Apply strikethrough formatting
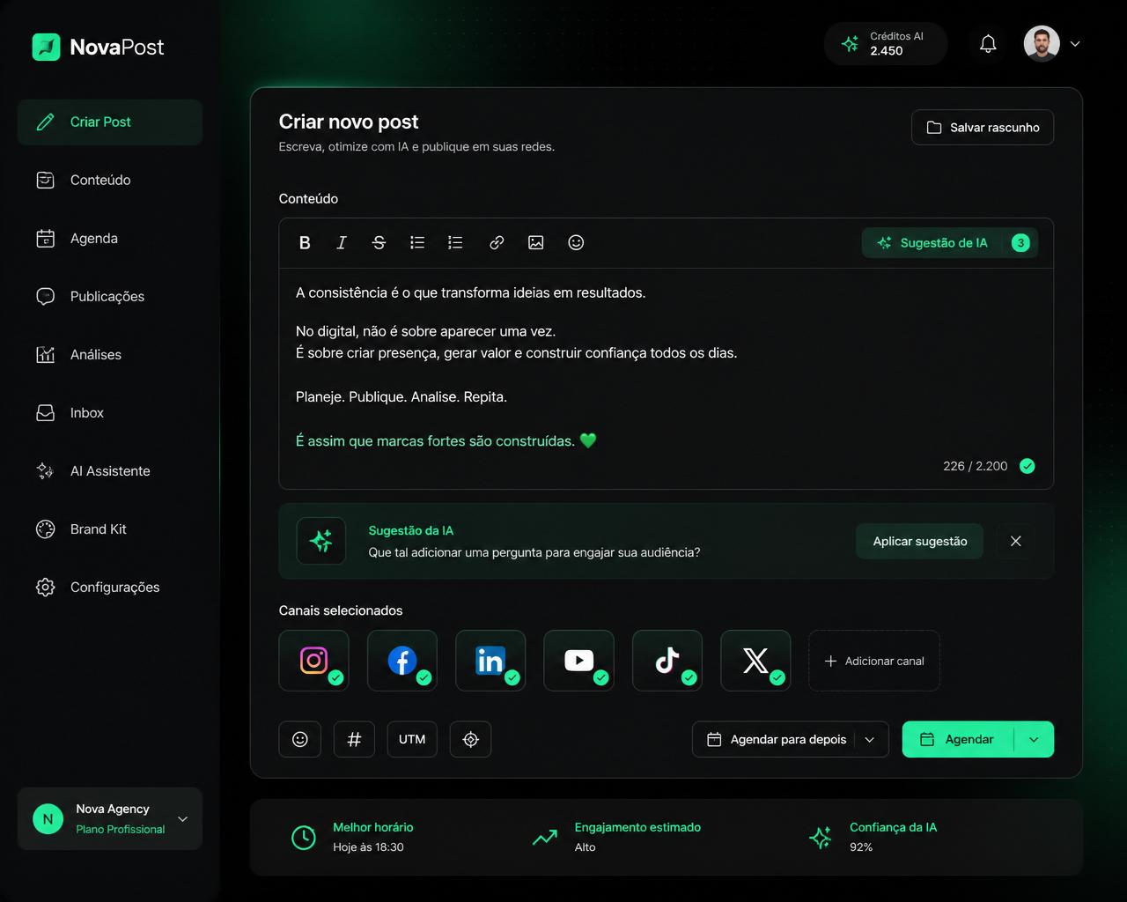 pyautogui.click(x=379, y=243)
